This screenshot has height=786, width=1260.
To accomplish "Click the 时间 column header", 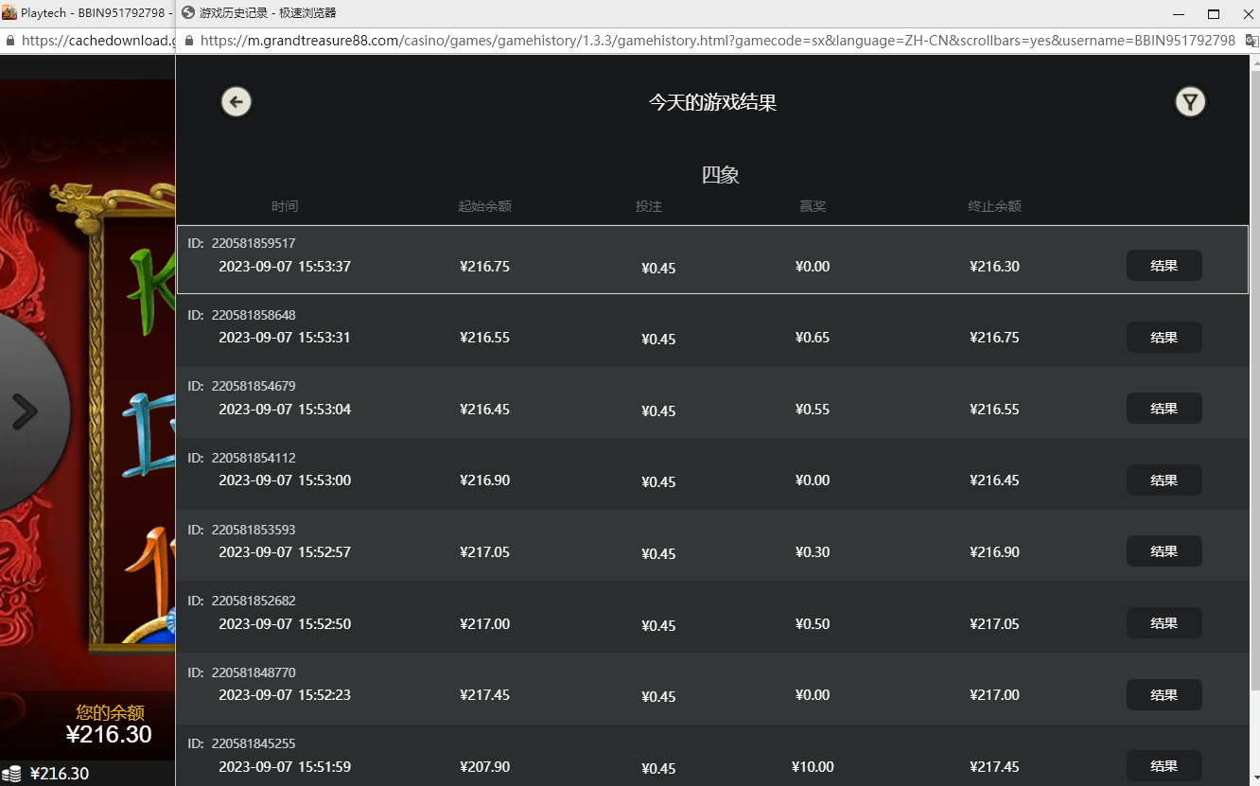I will [285, 206].
